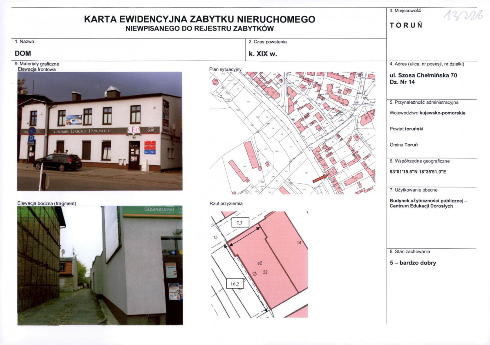Click the house number 70 plate on facade
The image size is (490, 345).
pyautogui.click(x=150, y=130)
